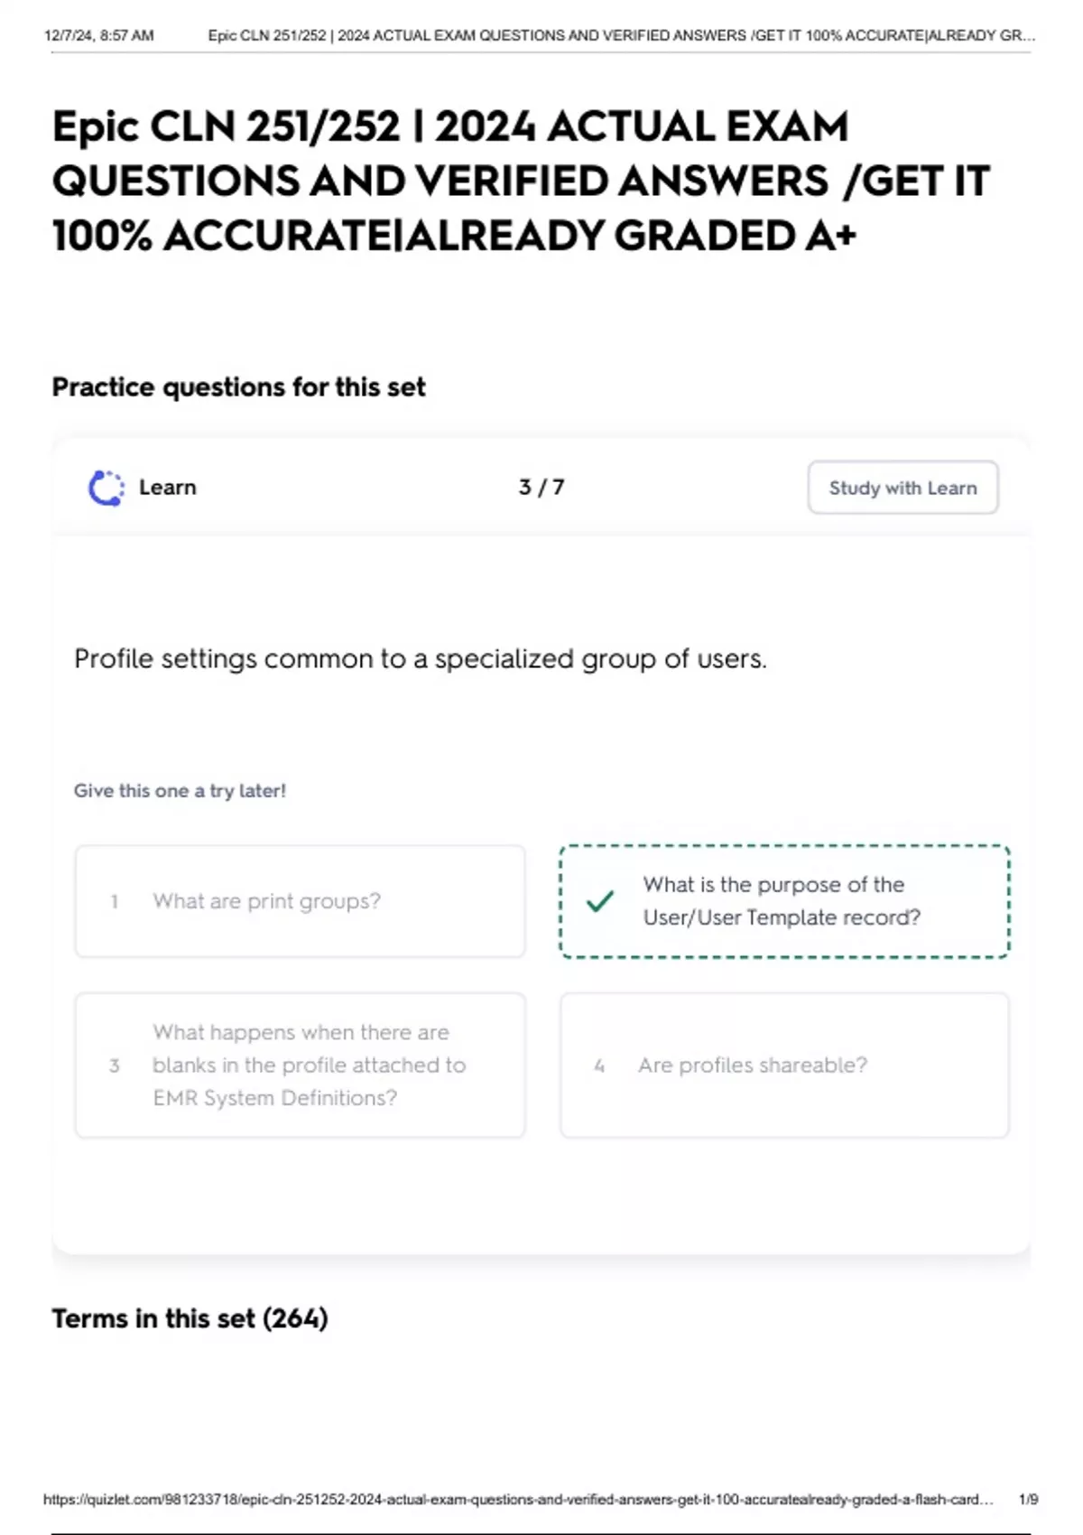
Task: Click the "Give this one a try later!" message
Action: (180, 791)
